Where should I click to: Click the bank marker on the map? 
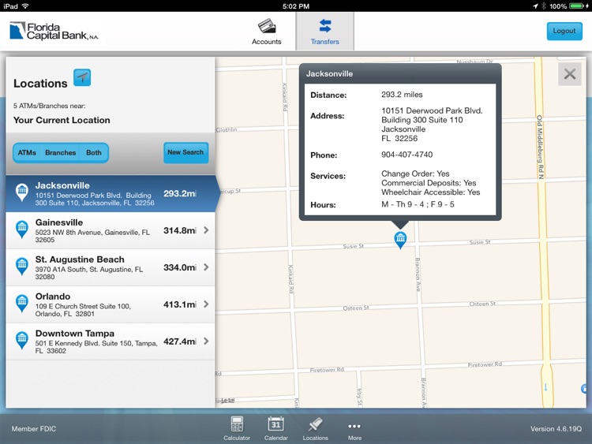(x=400, y=239)
